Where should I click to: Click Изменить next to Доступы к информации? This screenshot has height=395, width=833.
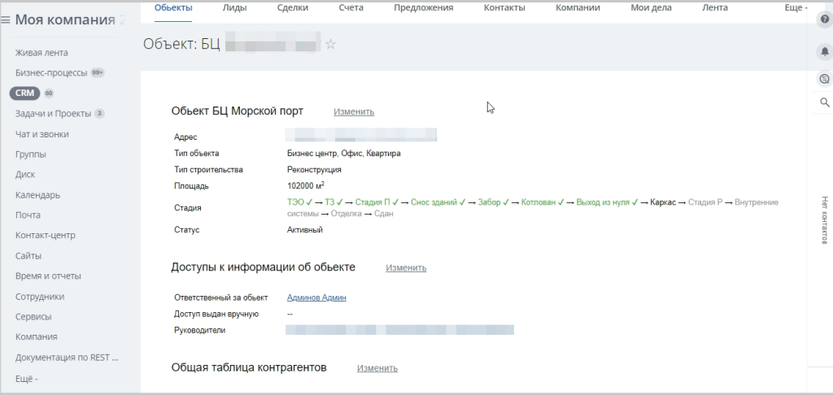406,267
